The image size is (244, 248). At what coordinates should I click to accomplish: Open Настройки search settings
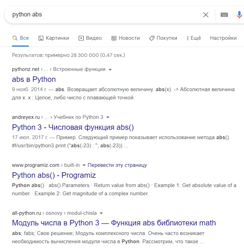pos(223,38)
